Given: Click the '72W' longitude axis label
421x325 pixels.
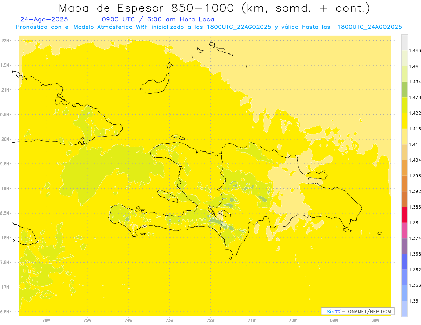Looking at the screenshot, I should [210, 320].
